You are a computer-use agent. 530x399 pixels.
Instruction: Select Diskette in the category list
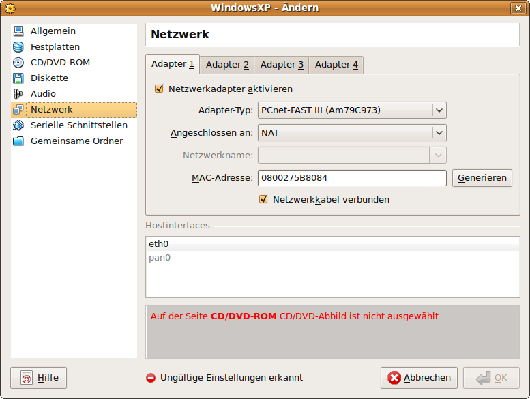[74, 78]
